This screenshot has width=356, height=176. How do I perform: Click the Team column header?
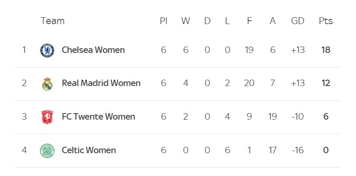tap(53, 21)
